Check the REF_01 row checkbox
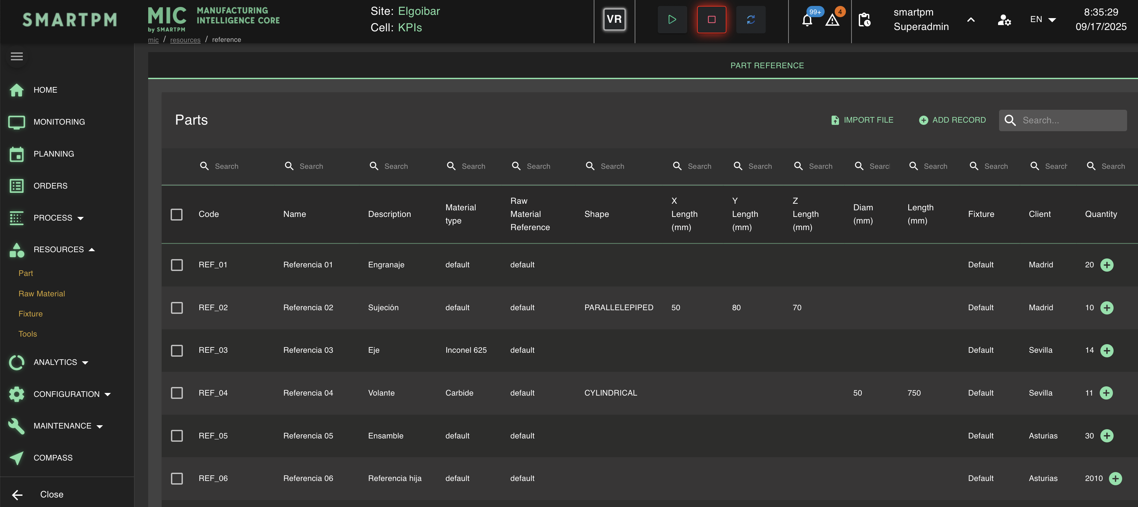Image resolution: width=1138 pixels, height=507 pixels. tap(177, 265)
